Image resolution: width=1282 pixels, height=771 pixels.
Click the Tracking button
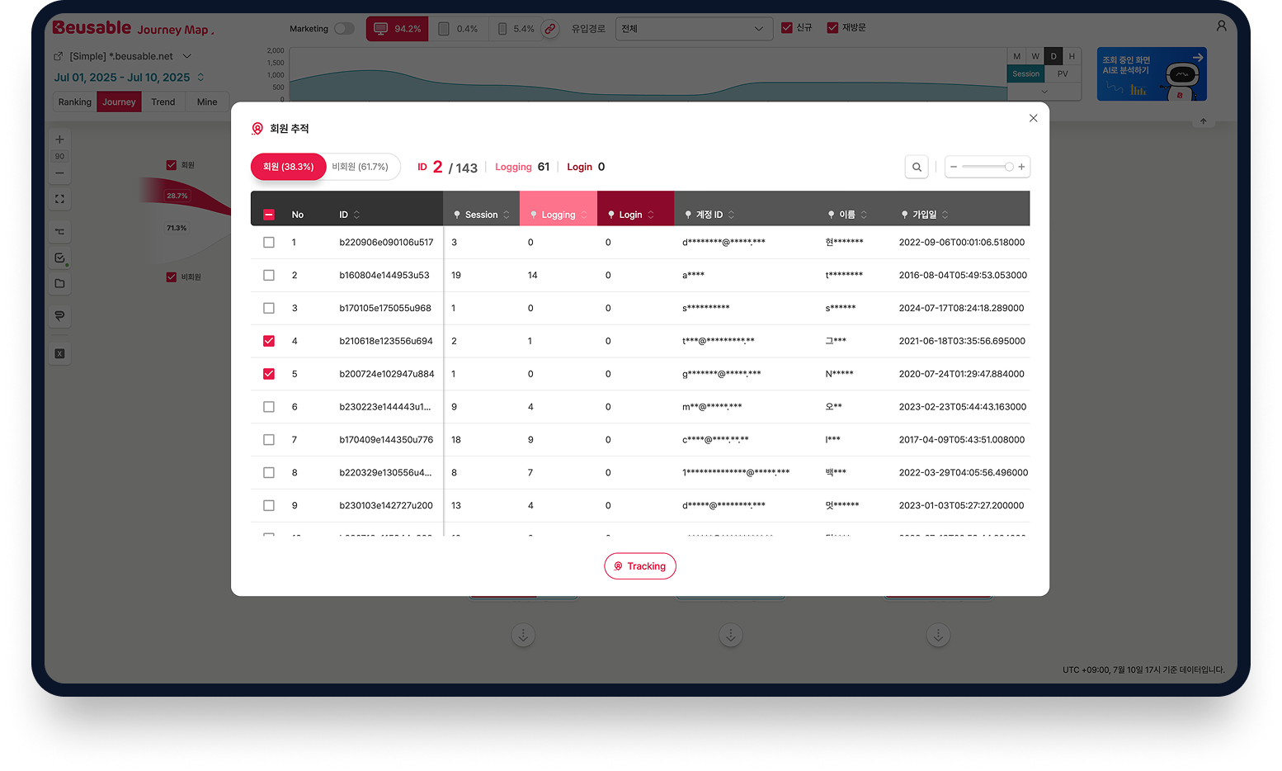(640, 566)
